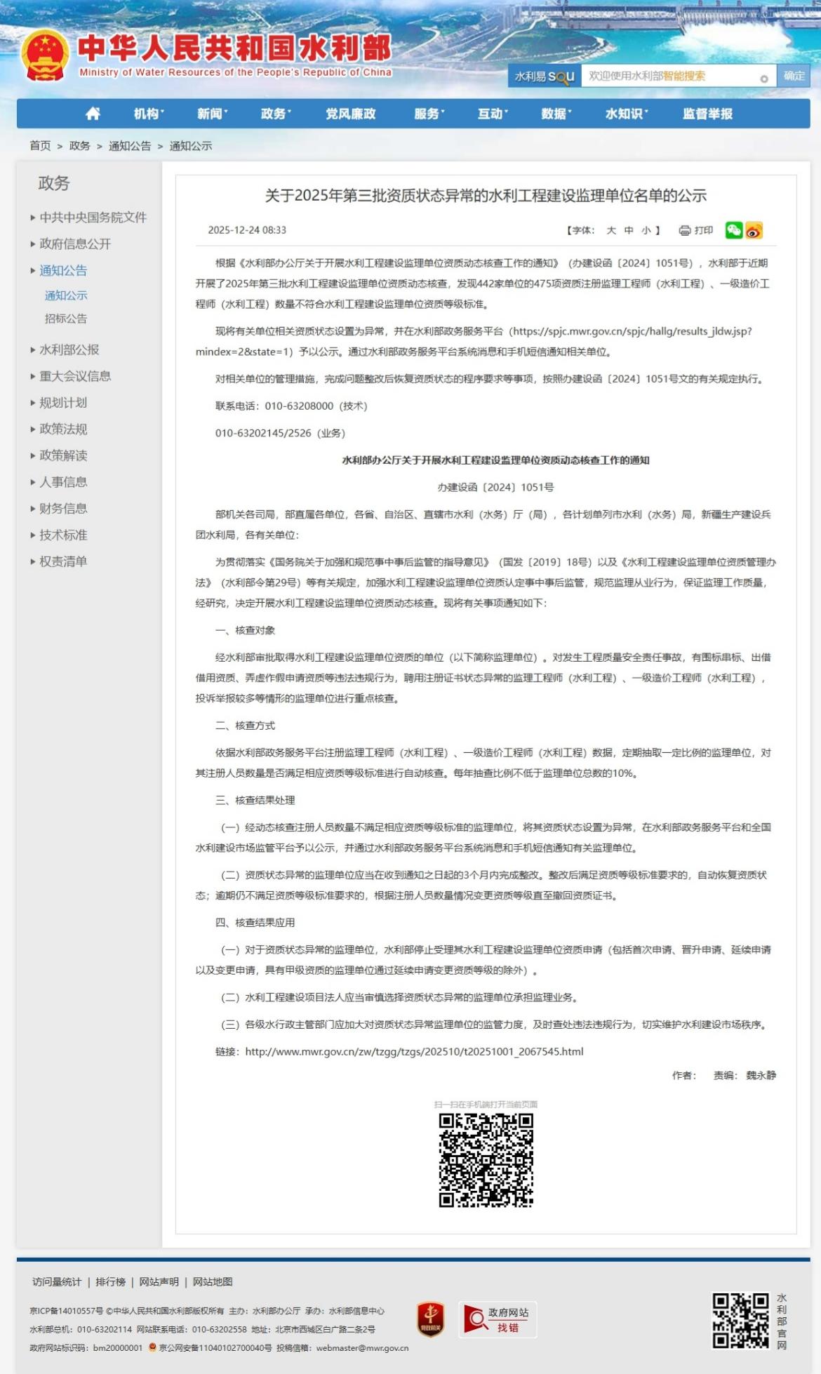Open the 党风廉政 menu item
The image size is (821, 1374).
tap(350, 114)
